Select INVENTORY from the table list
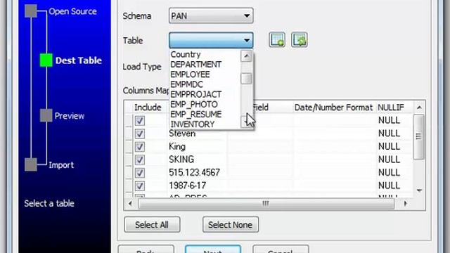Viewport: 450px width, 253px height. (192, 124)
